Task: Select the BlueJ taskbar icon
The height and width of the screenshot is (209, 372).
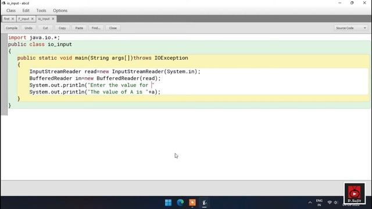Action: pyautogui.click(x=205, y=203)
